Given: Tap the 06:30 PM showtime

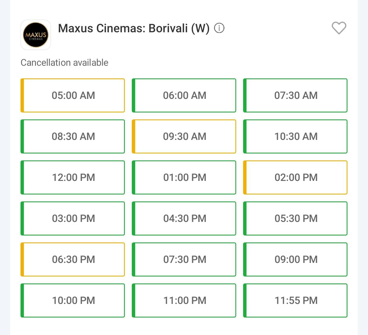Looking at the screenshot, I should (x=73, y=260).
